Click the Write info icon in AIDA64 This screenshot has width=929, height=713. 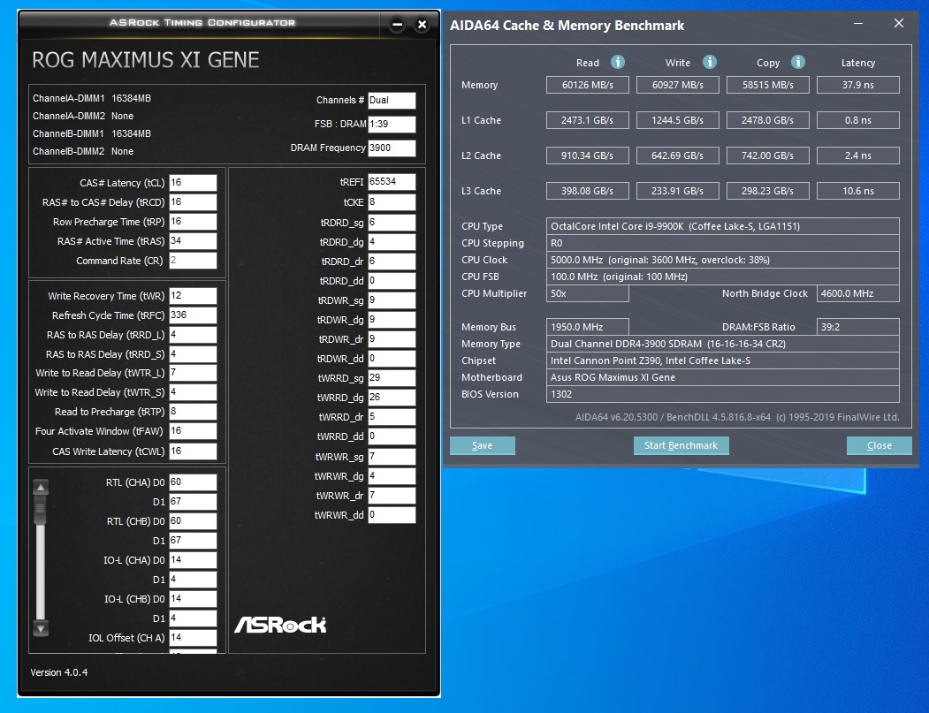709,62
